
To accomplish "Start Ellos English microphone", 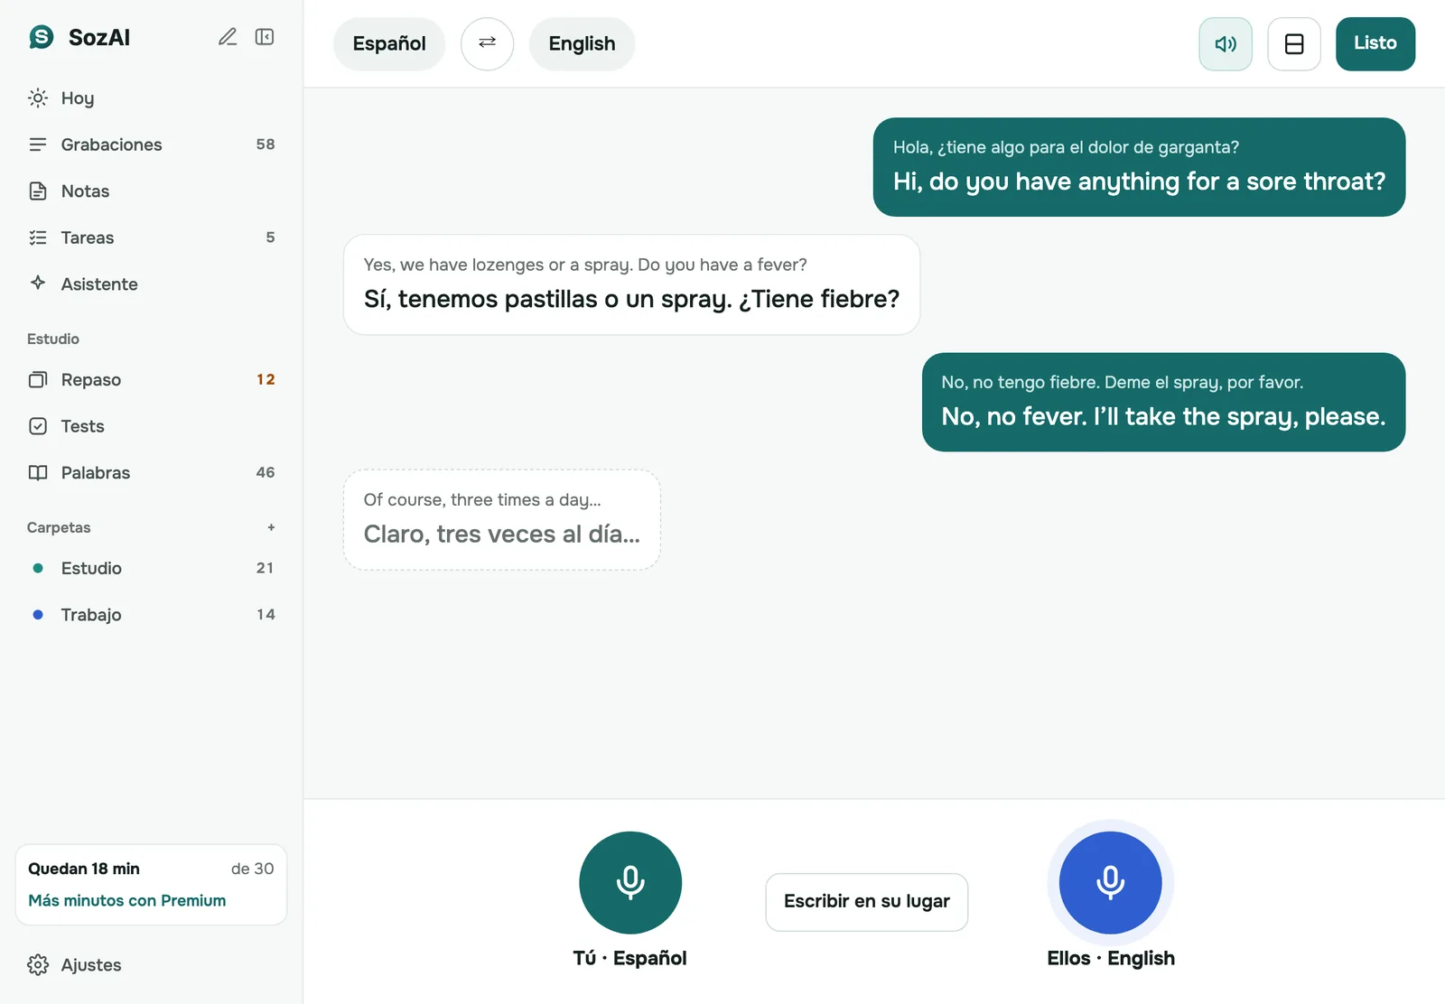I will [1110, 882].
